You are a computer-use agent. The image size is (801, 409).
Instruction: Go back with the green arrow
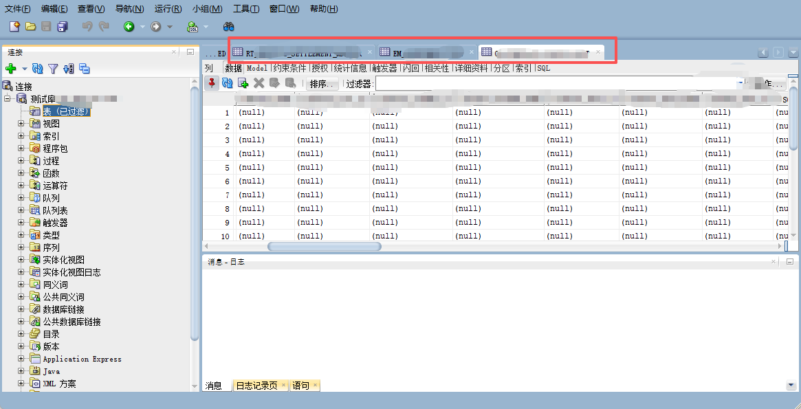[x=129, y=27]
